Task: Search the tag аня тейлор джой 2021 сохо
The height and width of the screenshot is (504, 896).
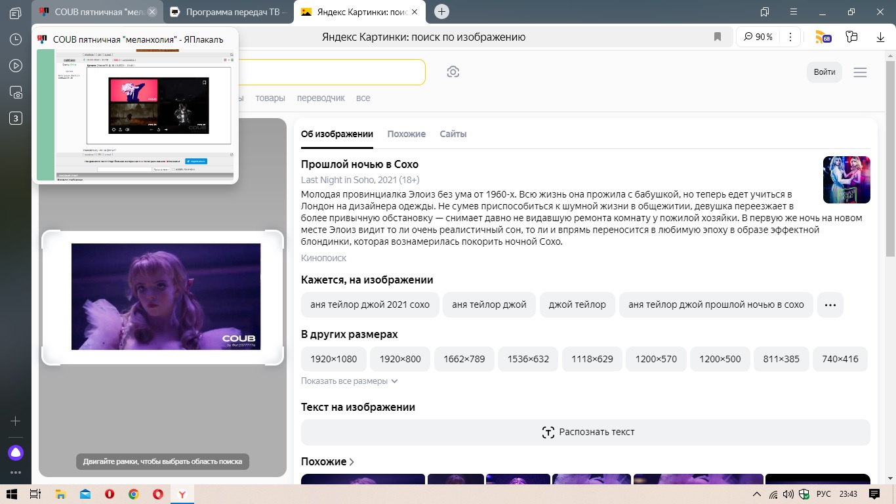Action: 370,304
